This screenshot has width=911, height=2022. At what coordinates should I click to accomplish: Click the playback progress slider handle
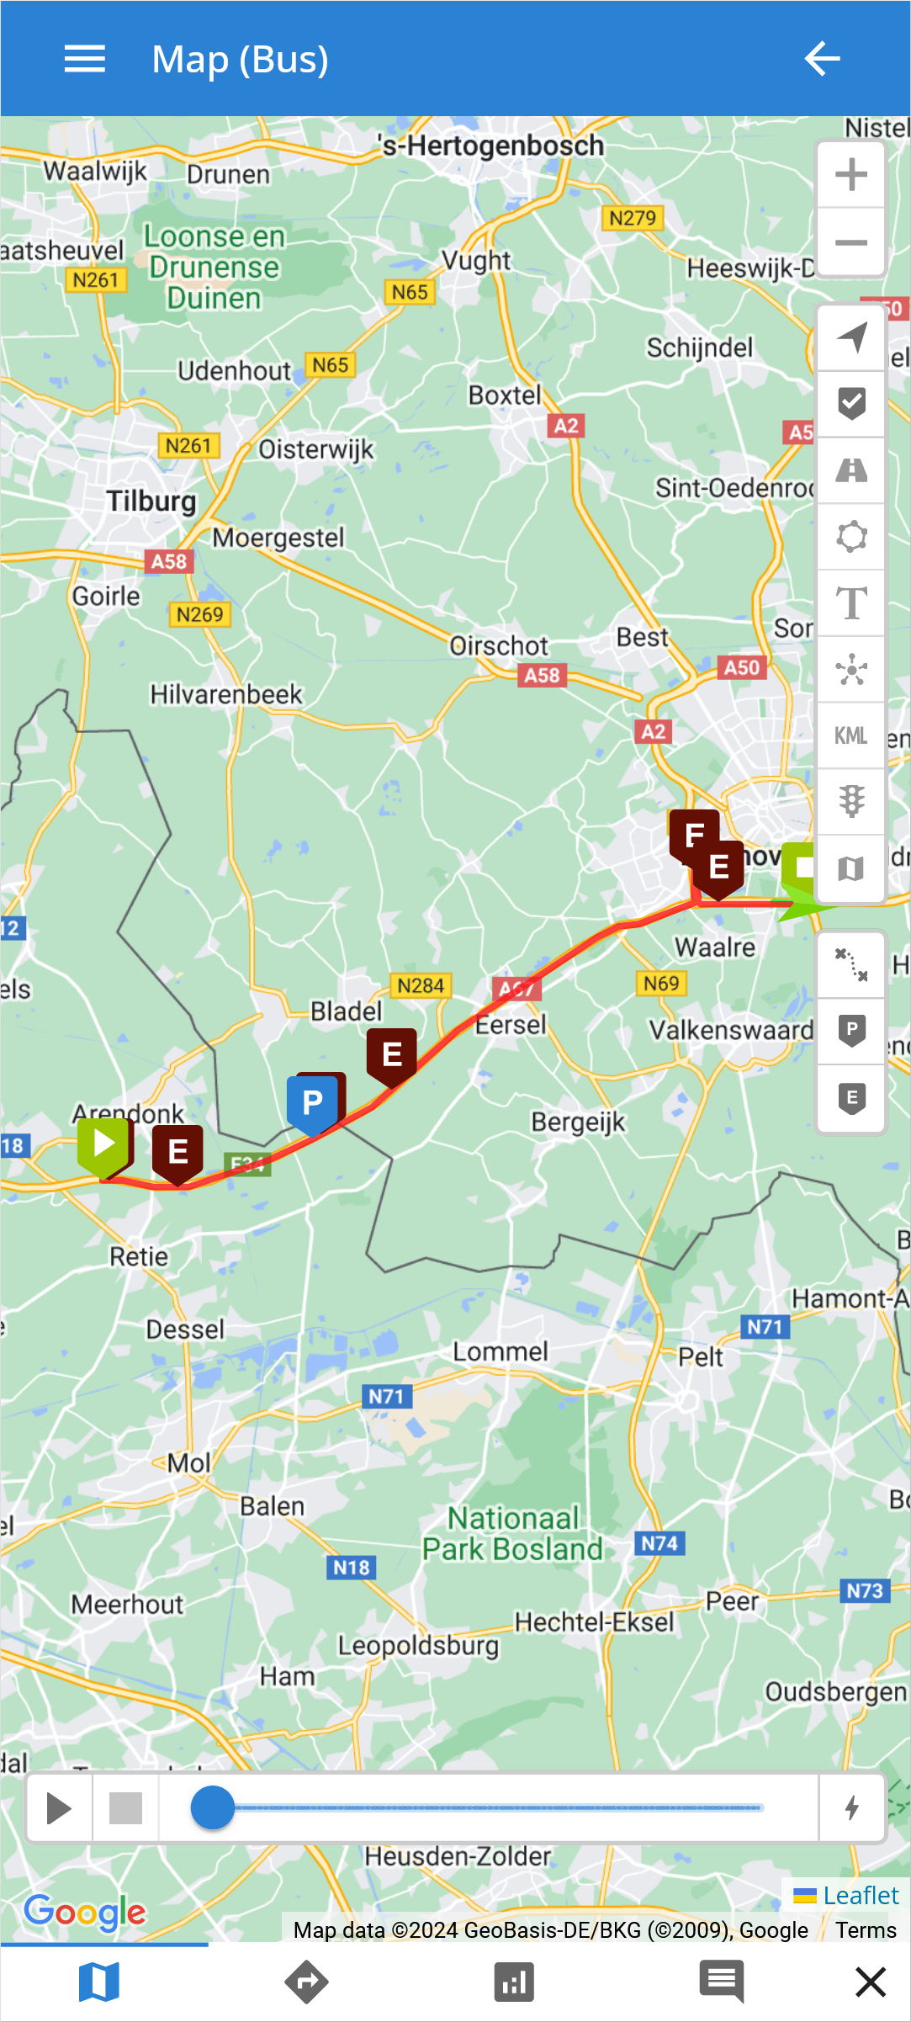point(212,1807)
